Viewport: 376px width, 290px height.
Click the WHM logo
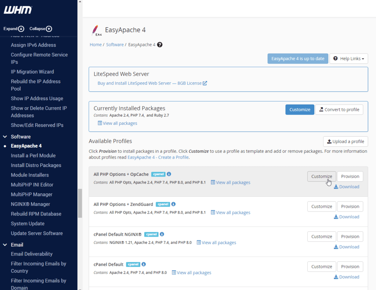pos(18,10)
